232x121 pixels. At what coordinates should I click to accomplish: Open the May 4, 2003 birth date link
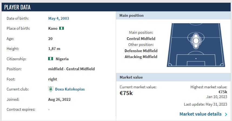pos(58,18)
